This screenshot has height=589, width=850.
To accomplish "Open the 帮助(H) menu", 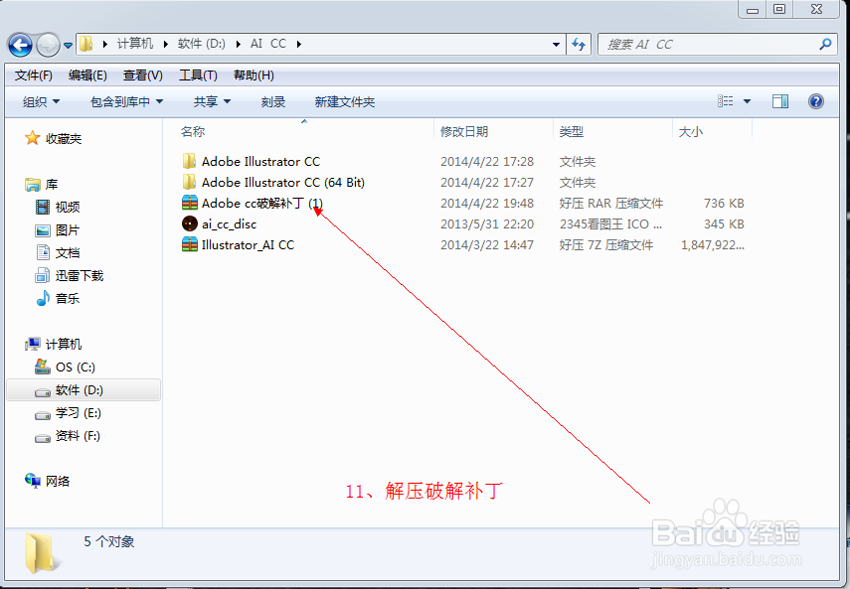I will 254,75.
